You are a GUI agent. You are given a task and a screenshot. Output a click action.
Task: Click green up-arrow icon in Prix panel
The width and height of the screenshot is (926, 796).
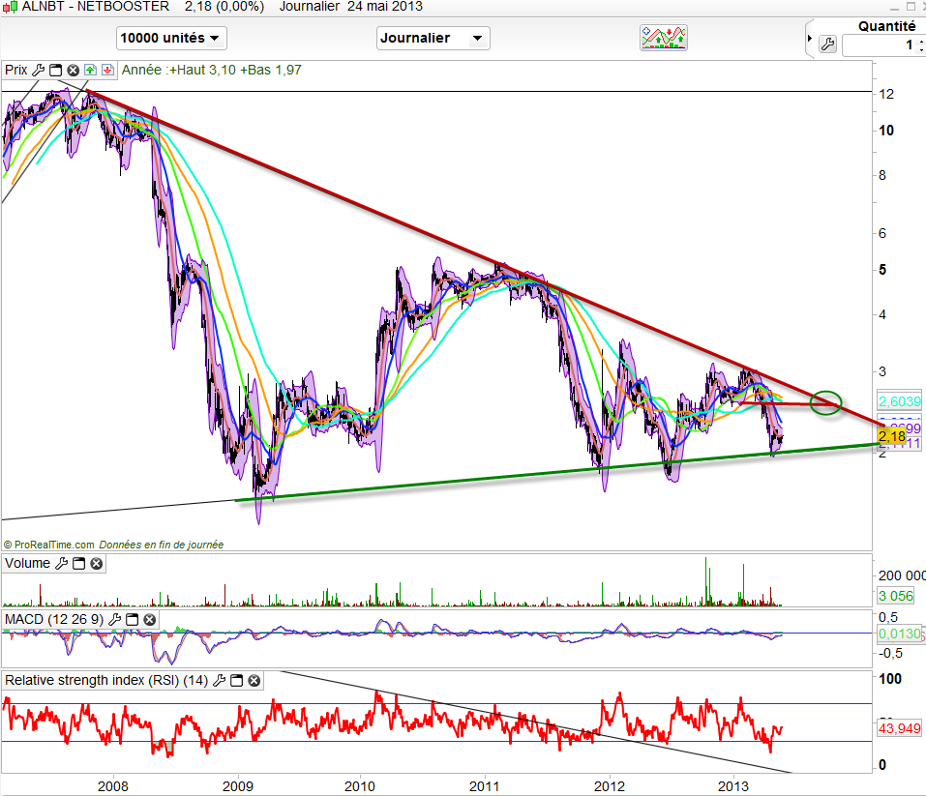[90, 70]
